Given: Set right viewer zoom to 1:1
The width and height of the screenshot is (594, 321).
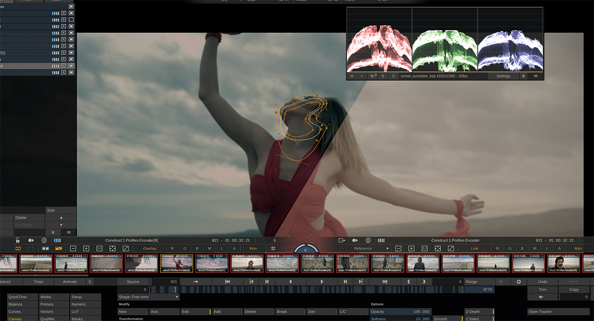Looking at the screenshot, I should point(424,248).
